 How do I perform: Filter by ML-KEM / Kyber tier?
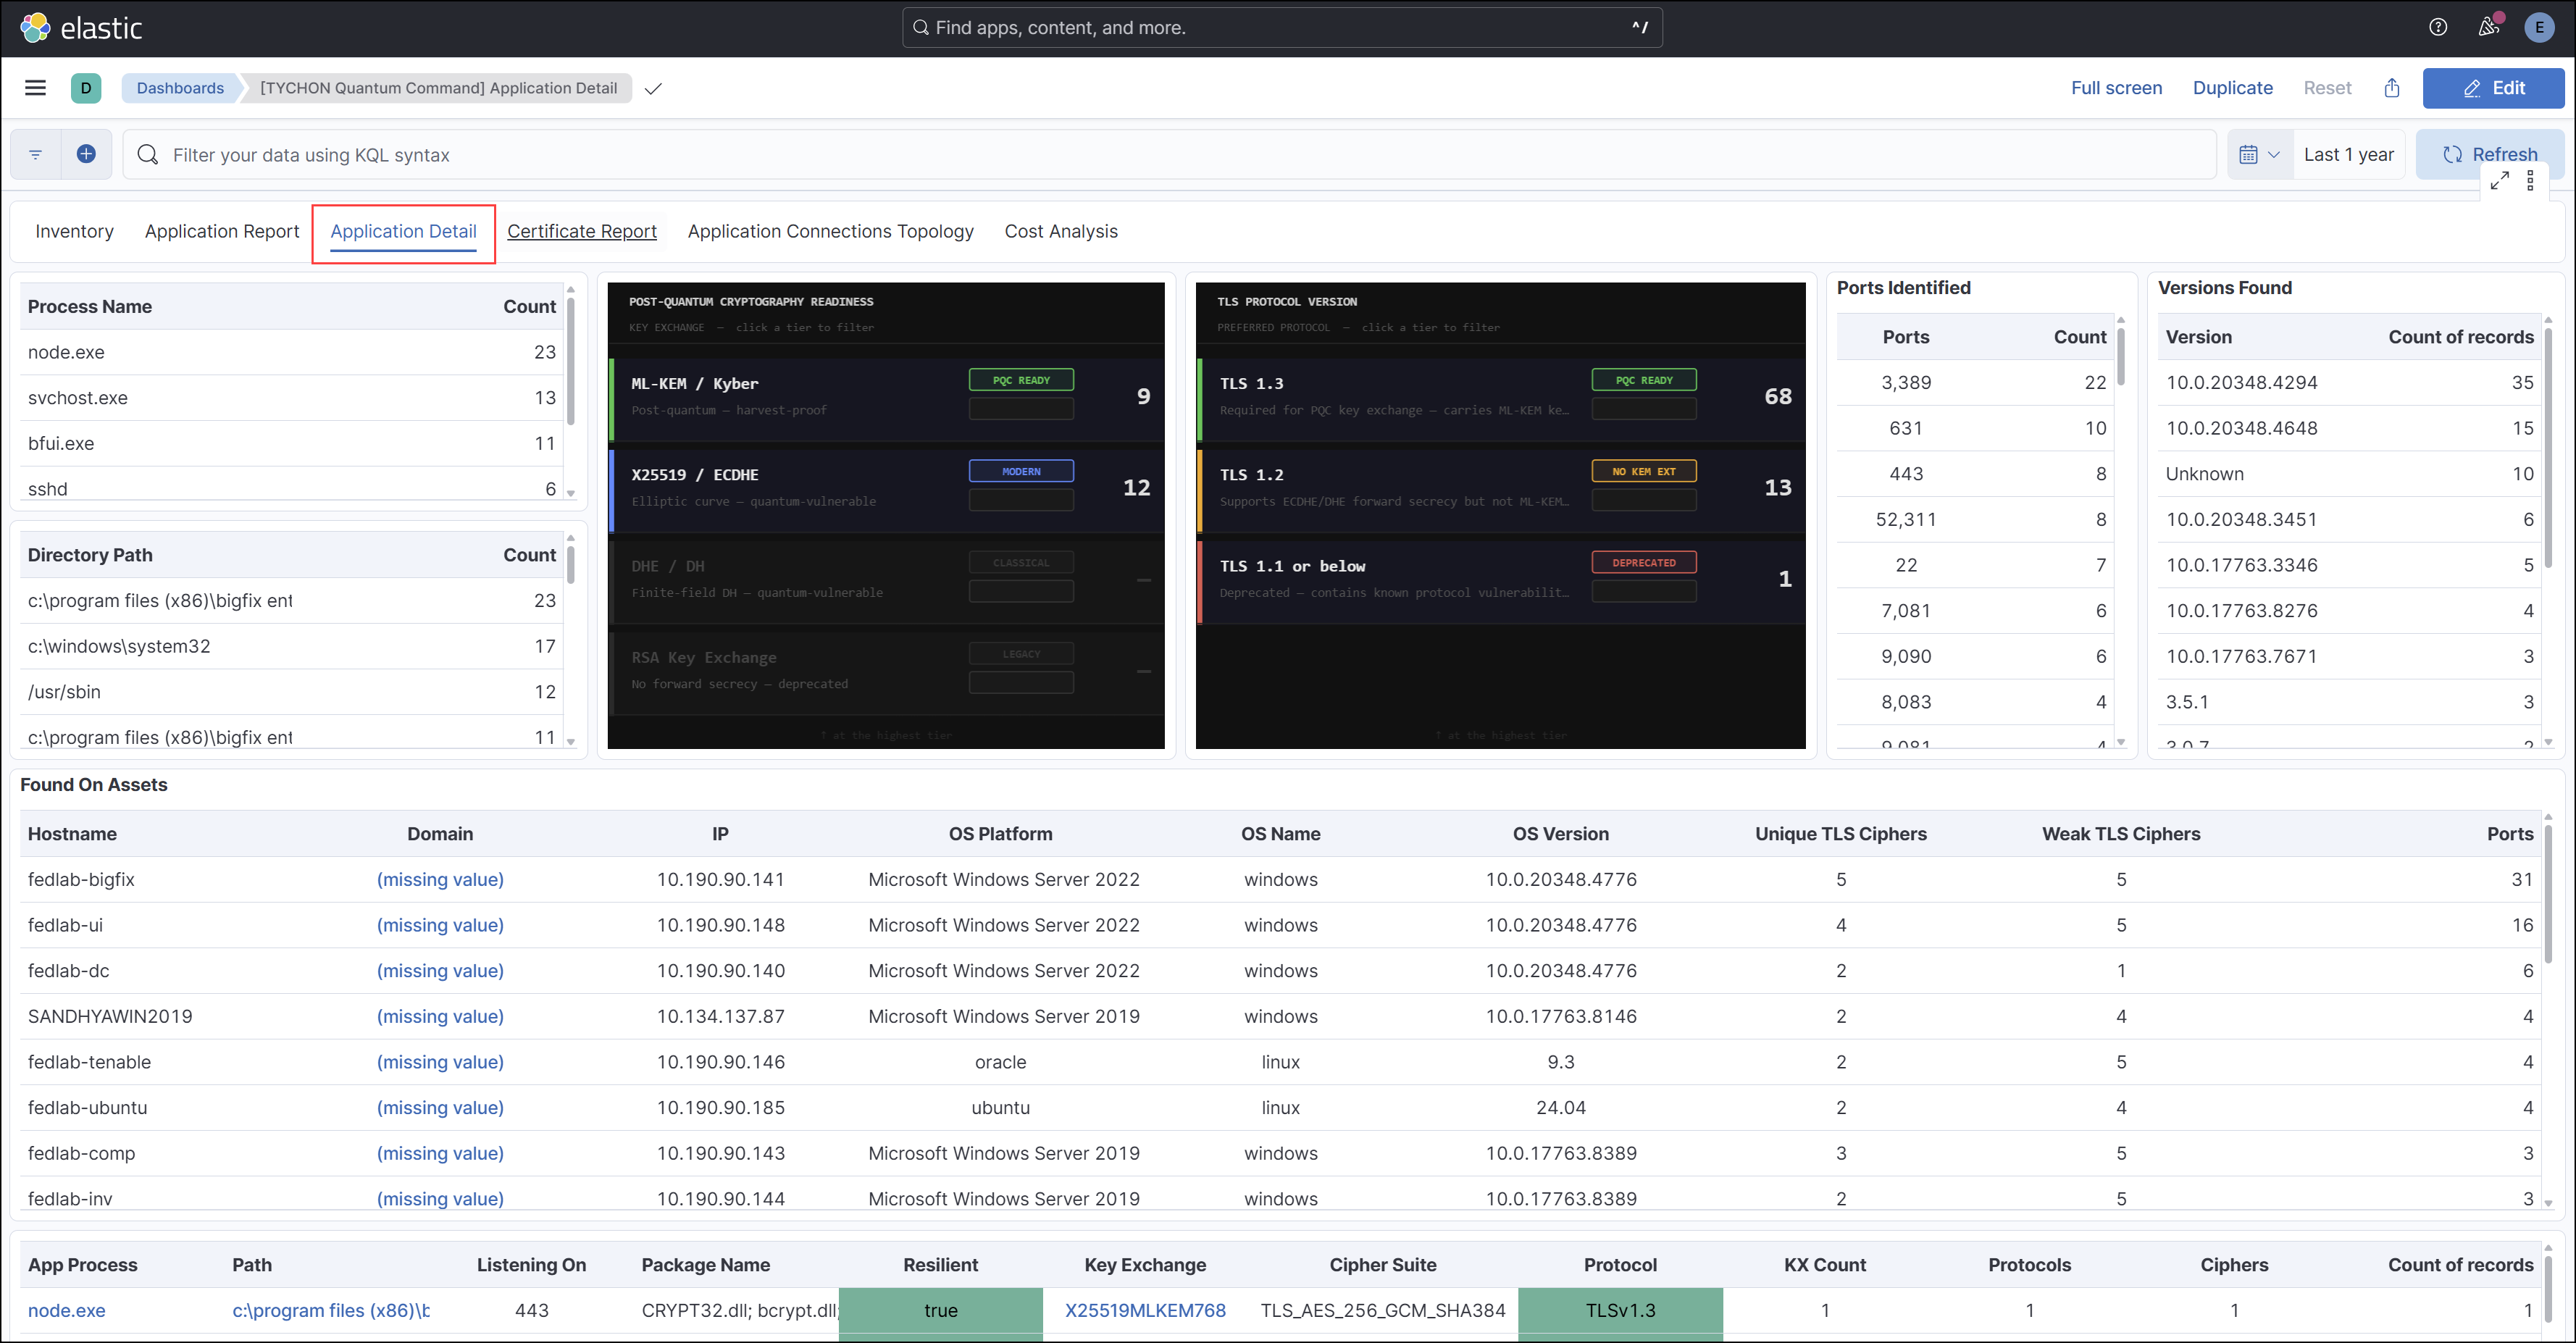[886, 397]
